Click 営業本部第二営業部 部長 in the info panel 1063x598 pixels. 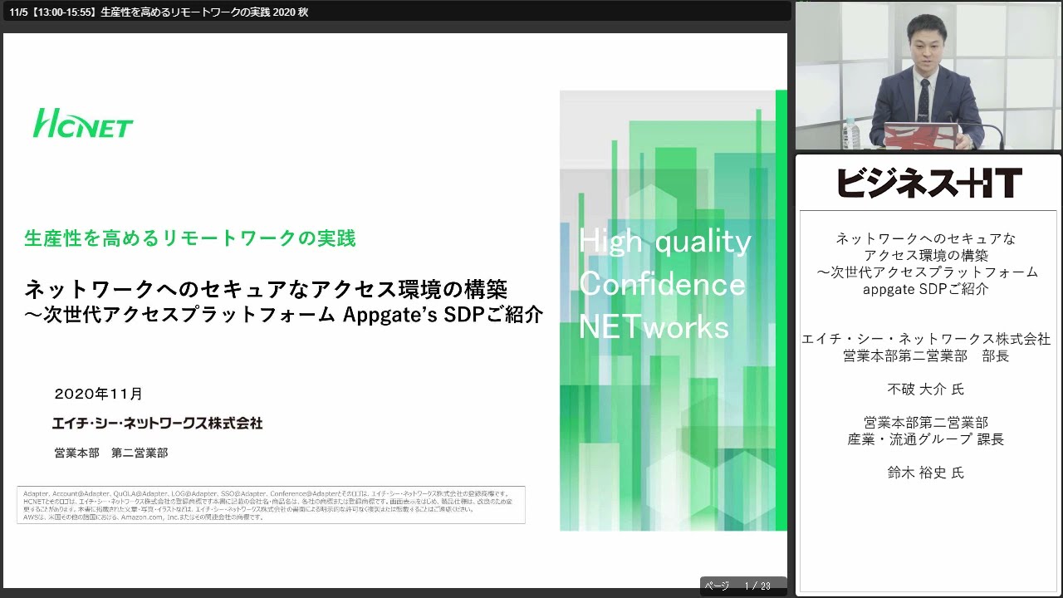click(926, 355)
